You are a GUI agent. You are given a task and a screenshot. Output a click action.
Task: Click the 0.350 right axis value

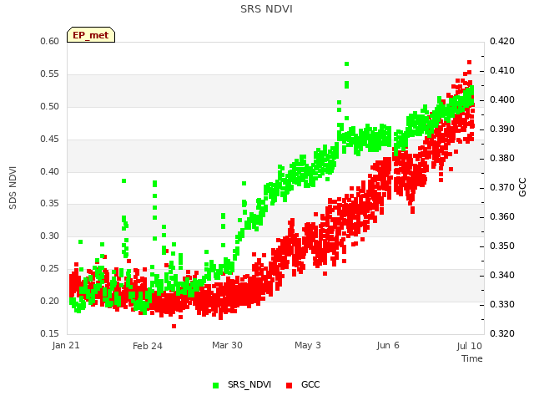(x=502, y=246)
